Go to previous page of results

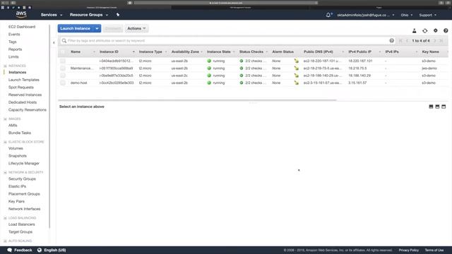(x=407, y=41)
